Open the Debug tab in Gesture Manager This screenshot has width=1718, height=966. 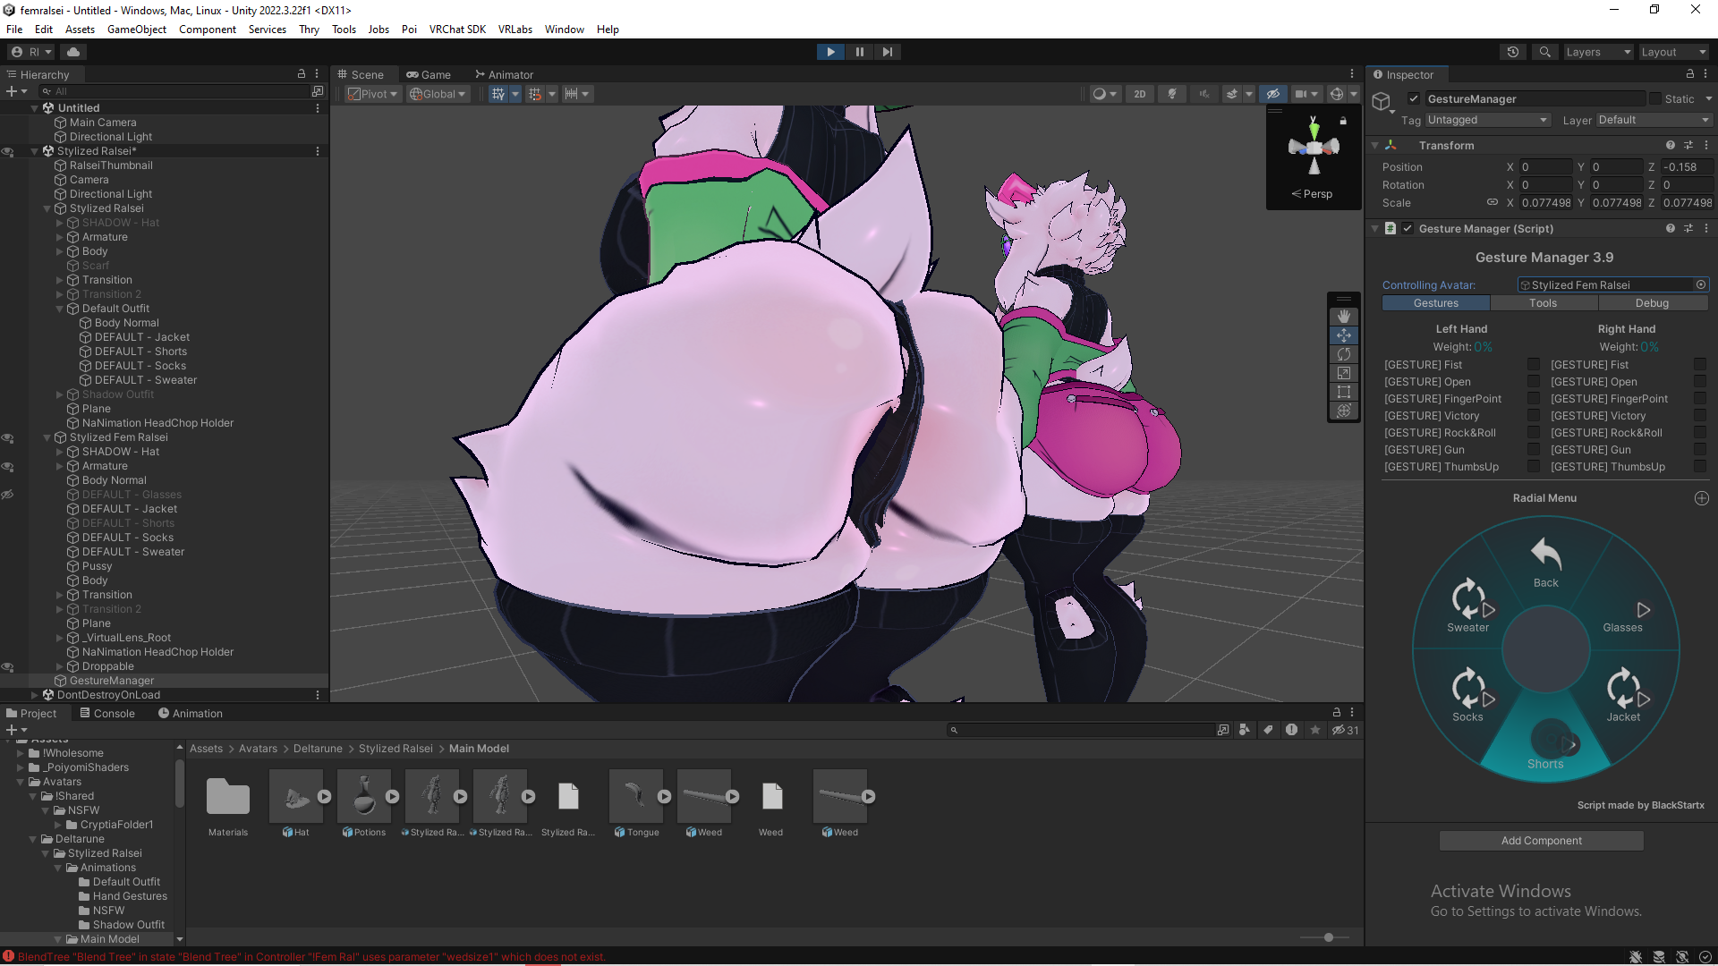(1652, 303)
